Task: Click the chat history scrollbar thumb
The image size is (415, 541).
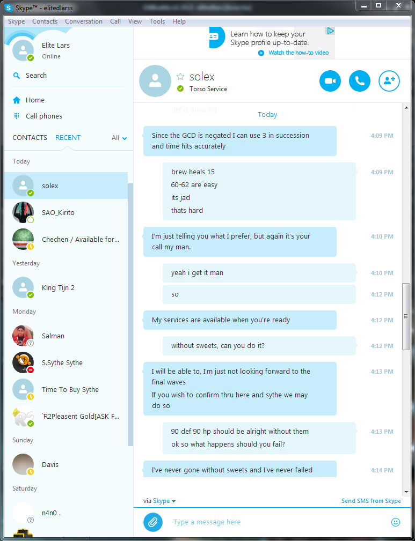Action: coord(406,317)
